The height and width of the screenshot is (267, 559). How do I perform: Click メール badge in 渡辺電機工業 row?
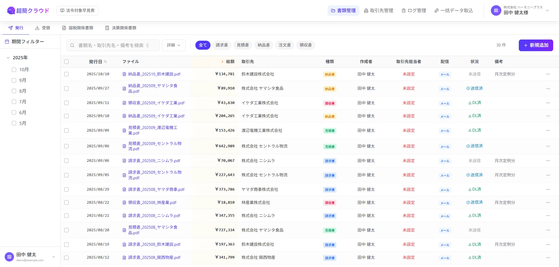tap(445, 131)
